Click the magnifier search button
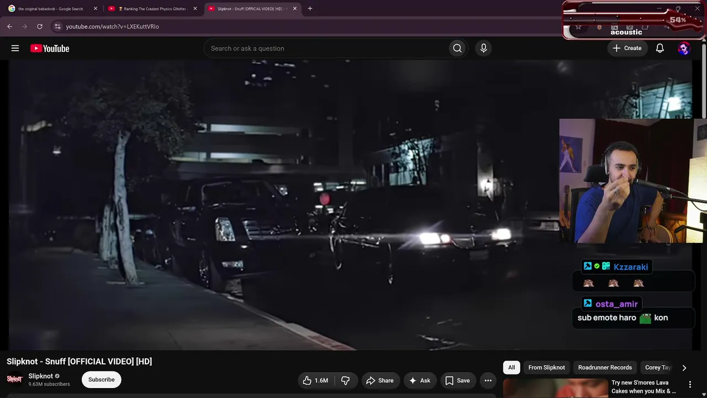Viewport: 707px width, 398px height. [457, 48]
